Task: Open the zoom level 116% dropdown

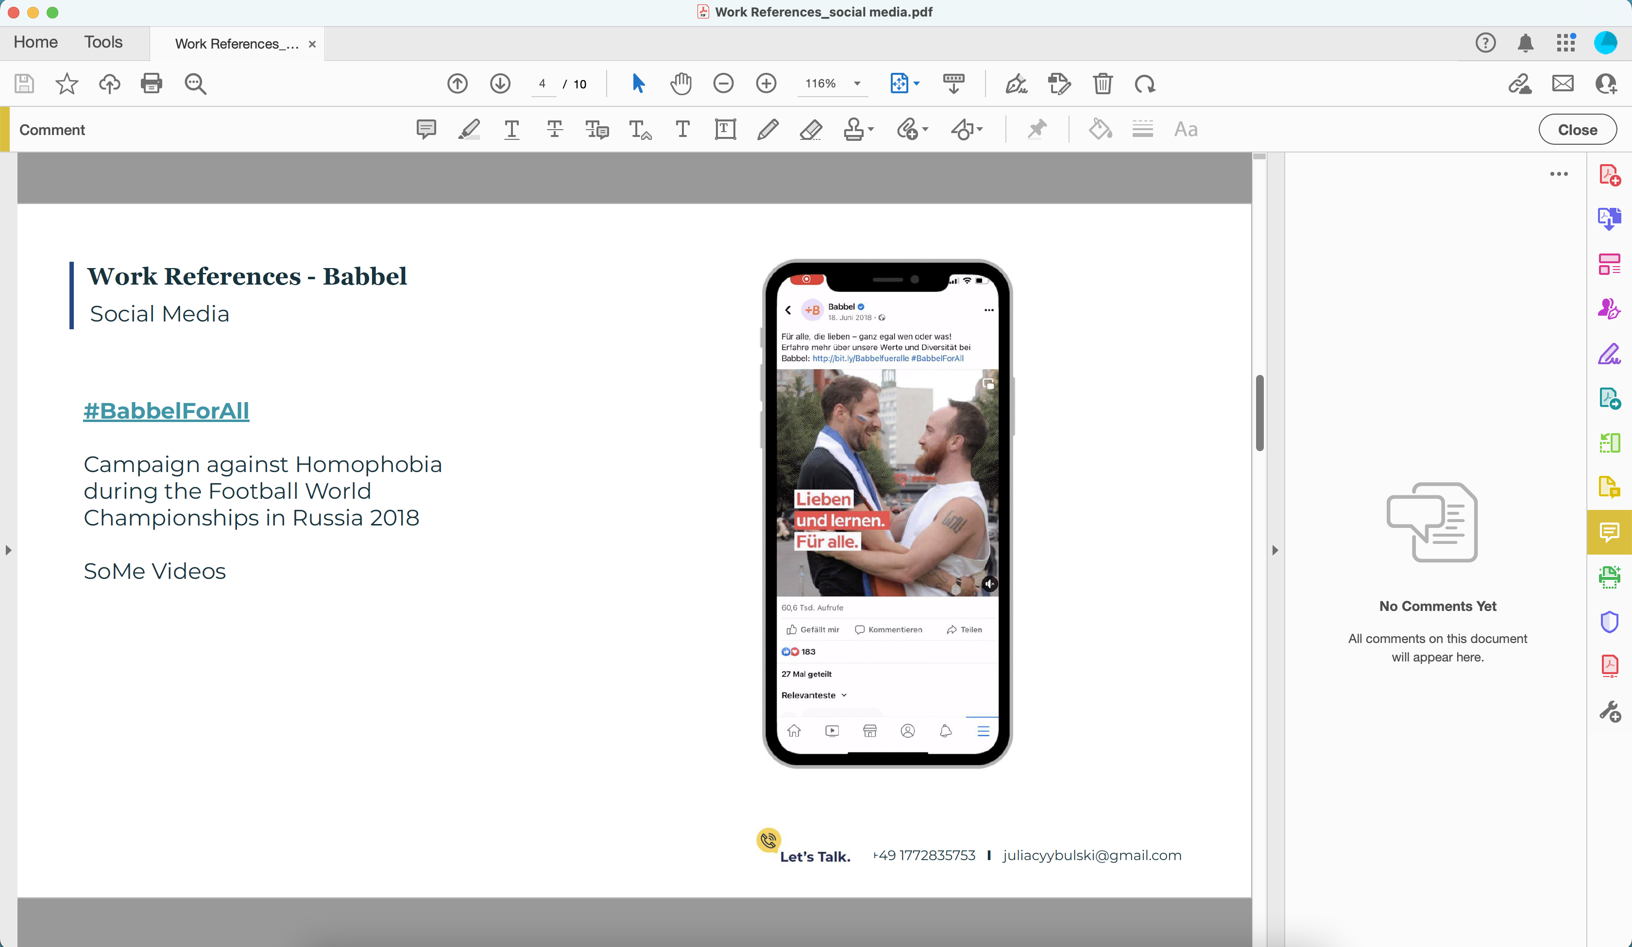Action: 857,84
